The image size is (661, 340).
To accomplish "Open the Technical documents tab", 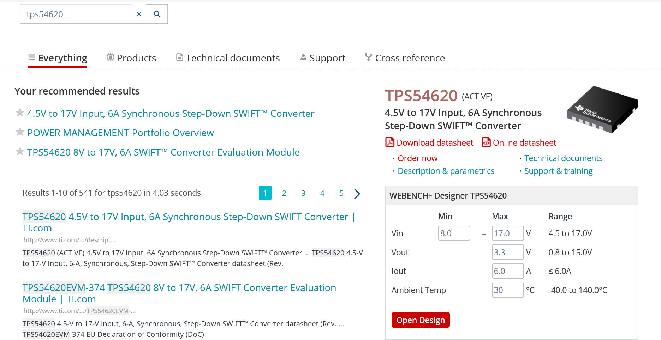I will (x=228, y=58).
